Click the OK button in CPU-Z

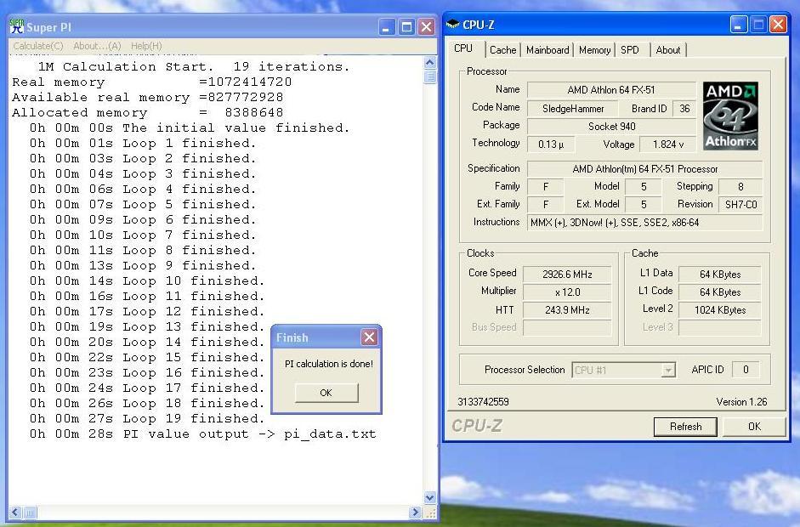pos(754,427)
